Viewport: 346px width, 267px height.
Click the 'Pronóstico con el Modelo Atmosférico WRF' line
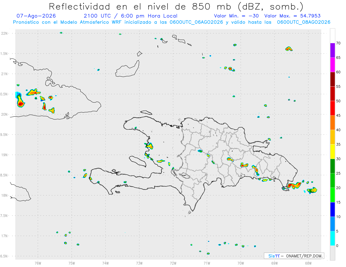click(x=172, y=22)
